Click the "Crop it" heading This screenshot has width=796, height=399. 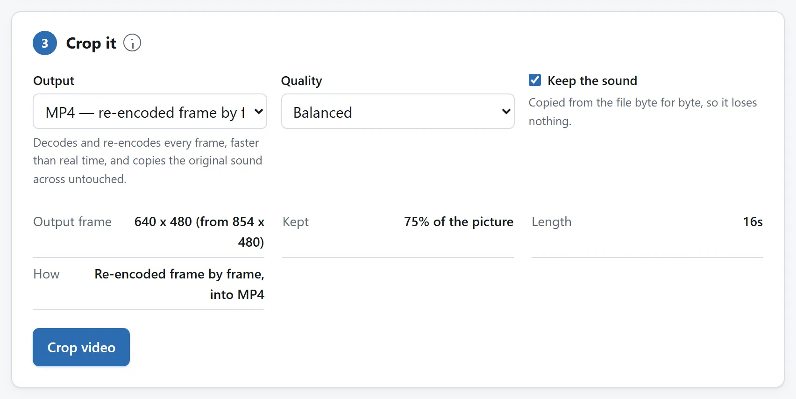pyautogui.click(x=91, y=43)
